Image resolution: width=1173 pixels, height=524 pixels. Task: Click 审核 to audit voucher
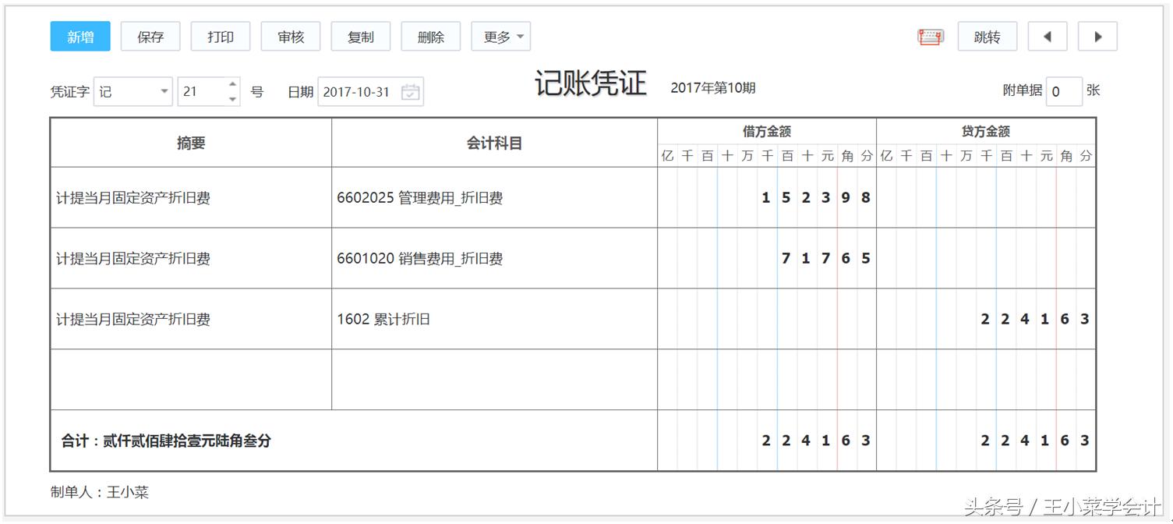click(291, 37)
